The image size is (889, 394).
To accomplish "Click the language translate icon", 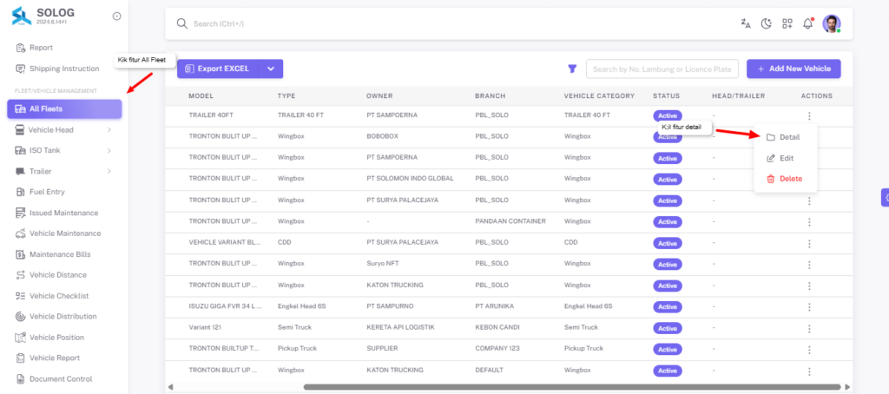I will coord(746,23).
